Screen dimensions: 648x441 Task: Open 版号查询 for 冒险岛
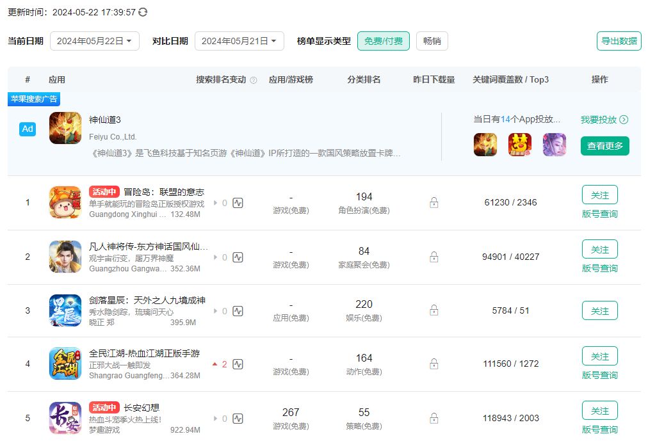599,214
